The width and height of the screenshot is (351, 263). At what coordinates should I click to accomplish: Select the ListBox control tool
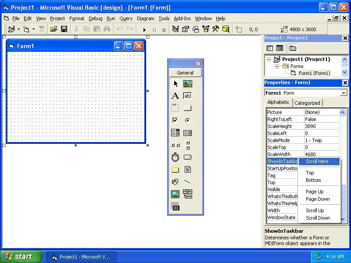(x=188, y=133)
